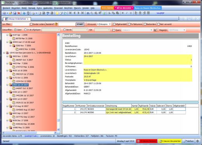The height and width of the screenshot is (145, 202).
Task: Open the Berichten menu
Action: pyautogui.click(x=68, y=8)
